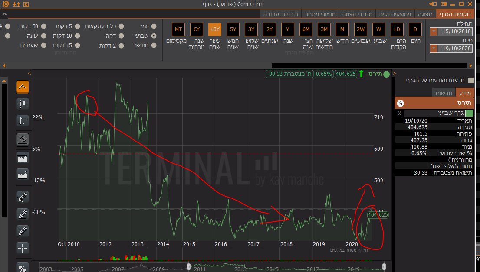Select the חודשי (monthly) radio button
This screenshot has height=272, width=480.
(x=154, y=45)
